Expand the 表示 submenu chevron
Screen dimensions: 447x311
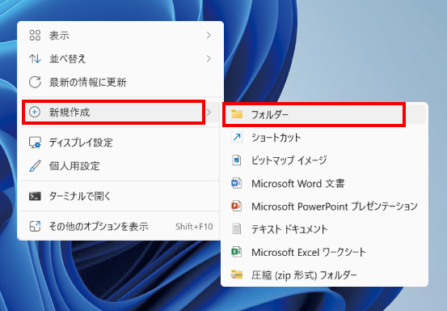click(209, 36)
